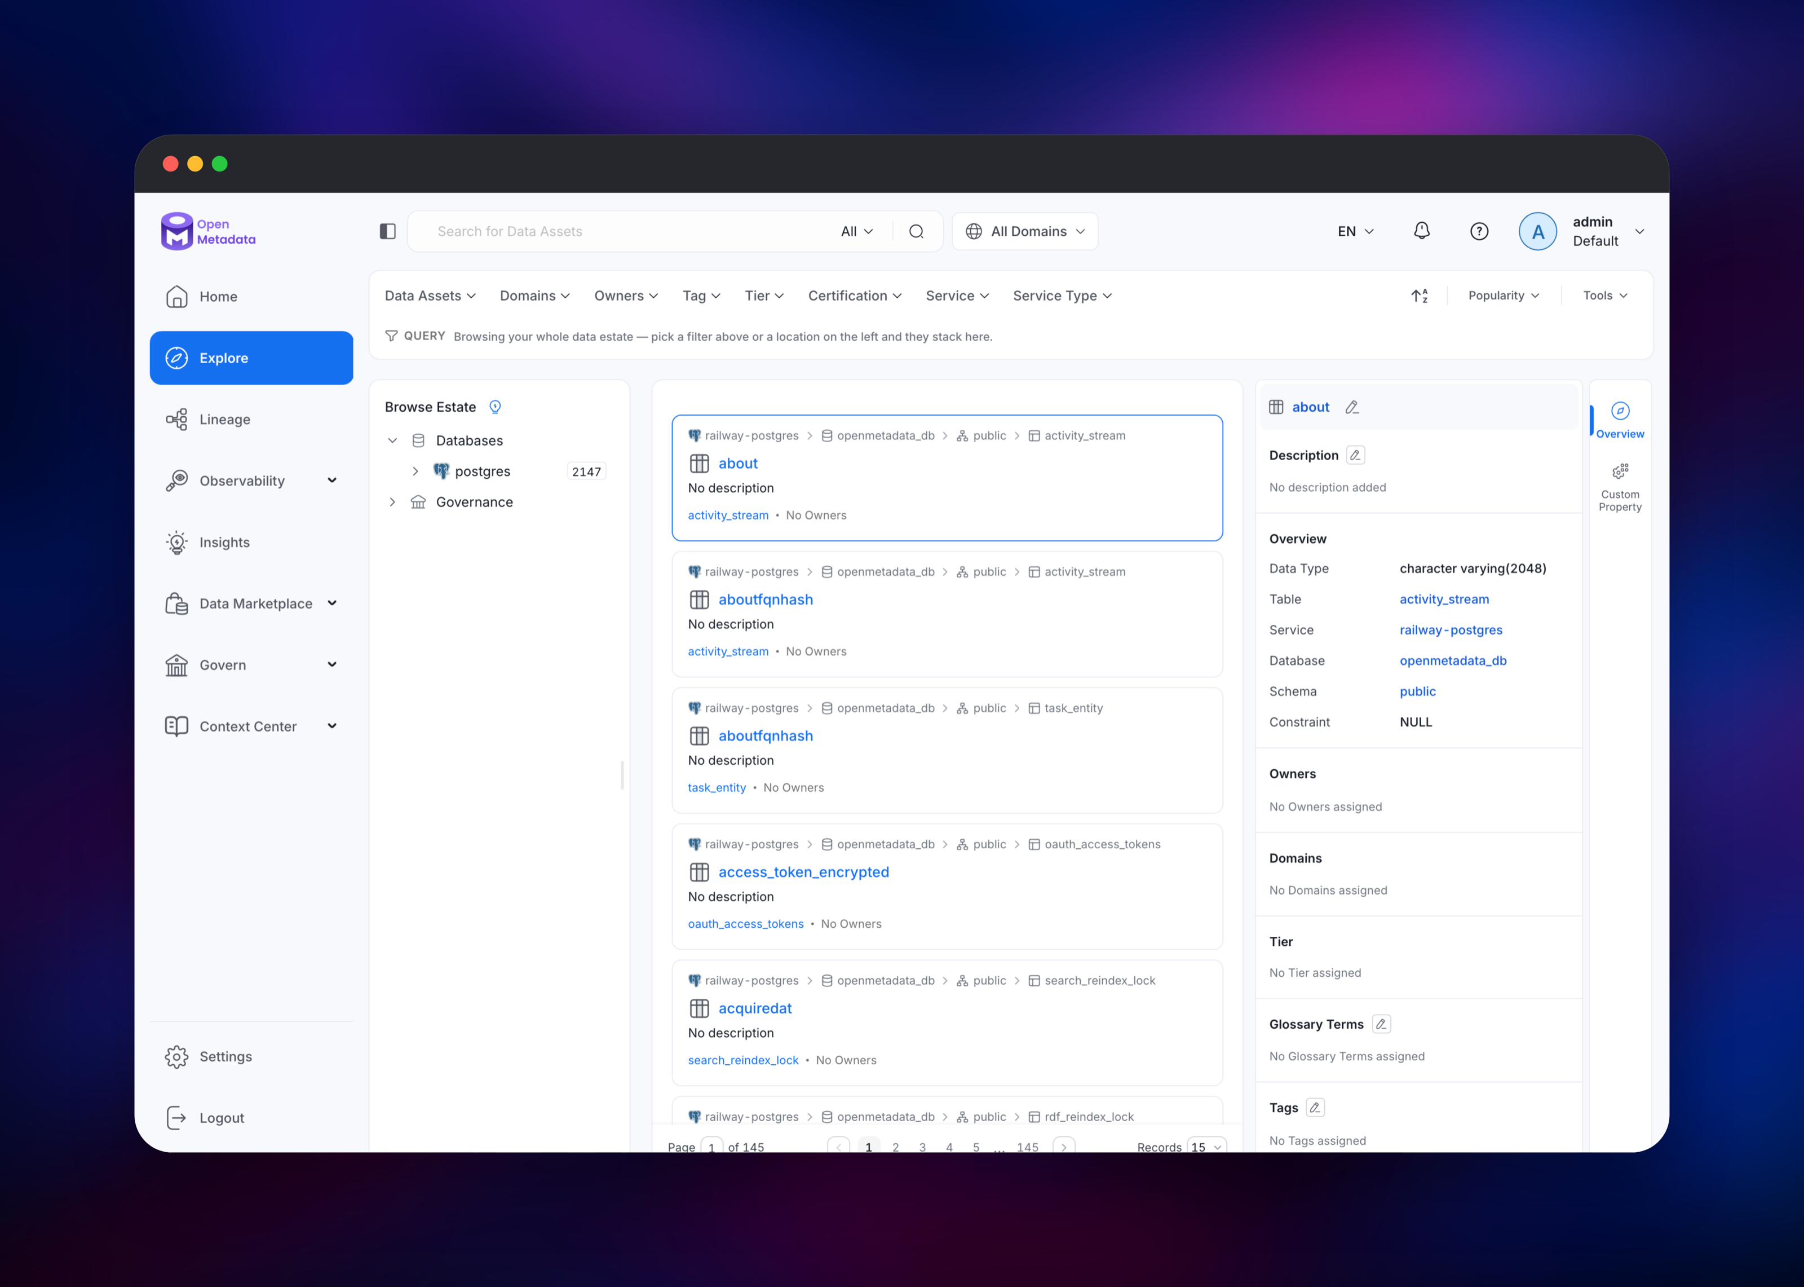Open the acquiredat result link
The height and width of the screenshot is (1287, 1804).
[x=755, y=1009]
